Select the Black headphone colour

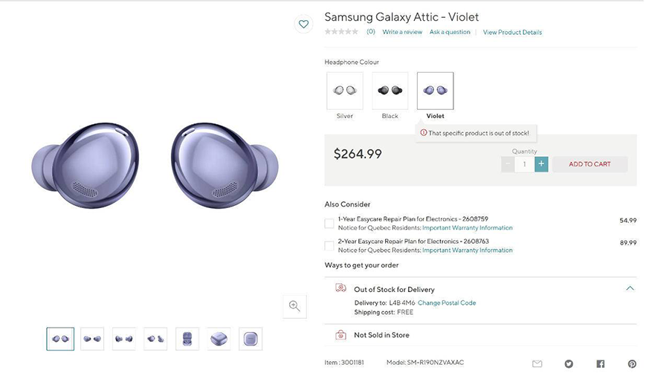point(390,91)
